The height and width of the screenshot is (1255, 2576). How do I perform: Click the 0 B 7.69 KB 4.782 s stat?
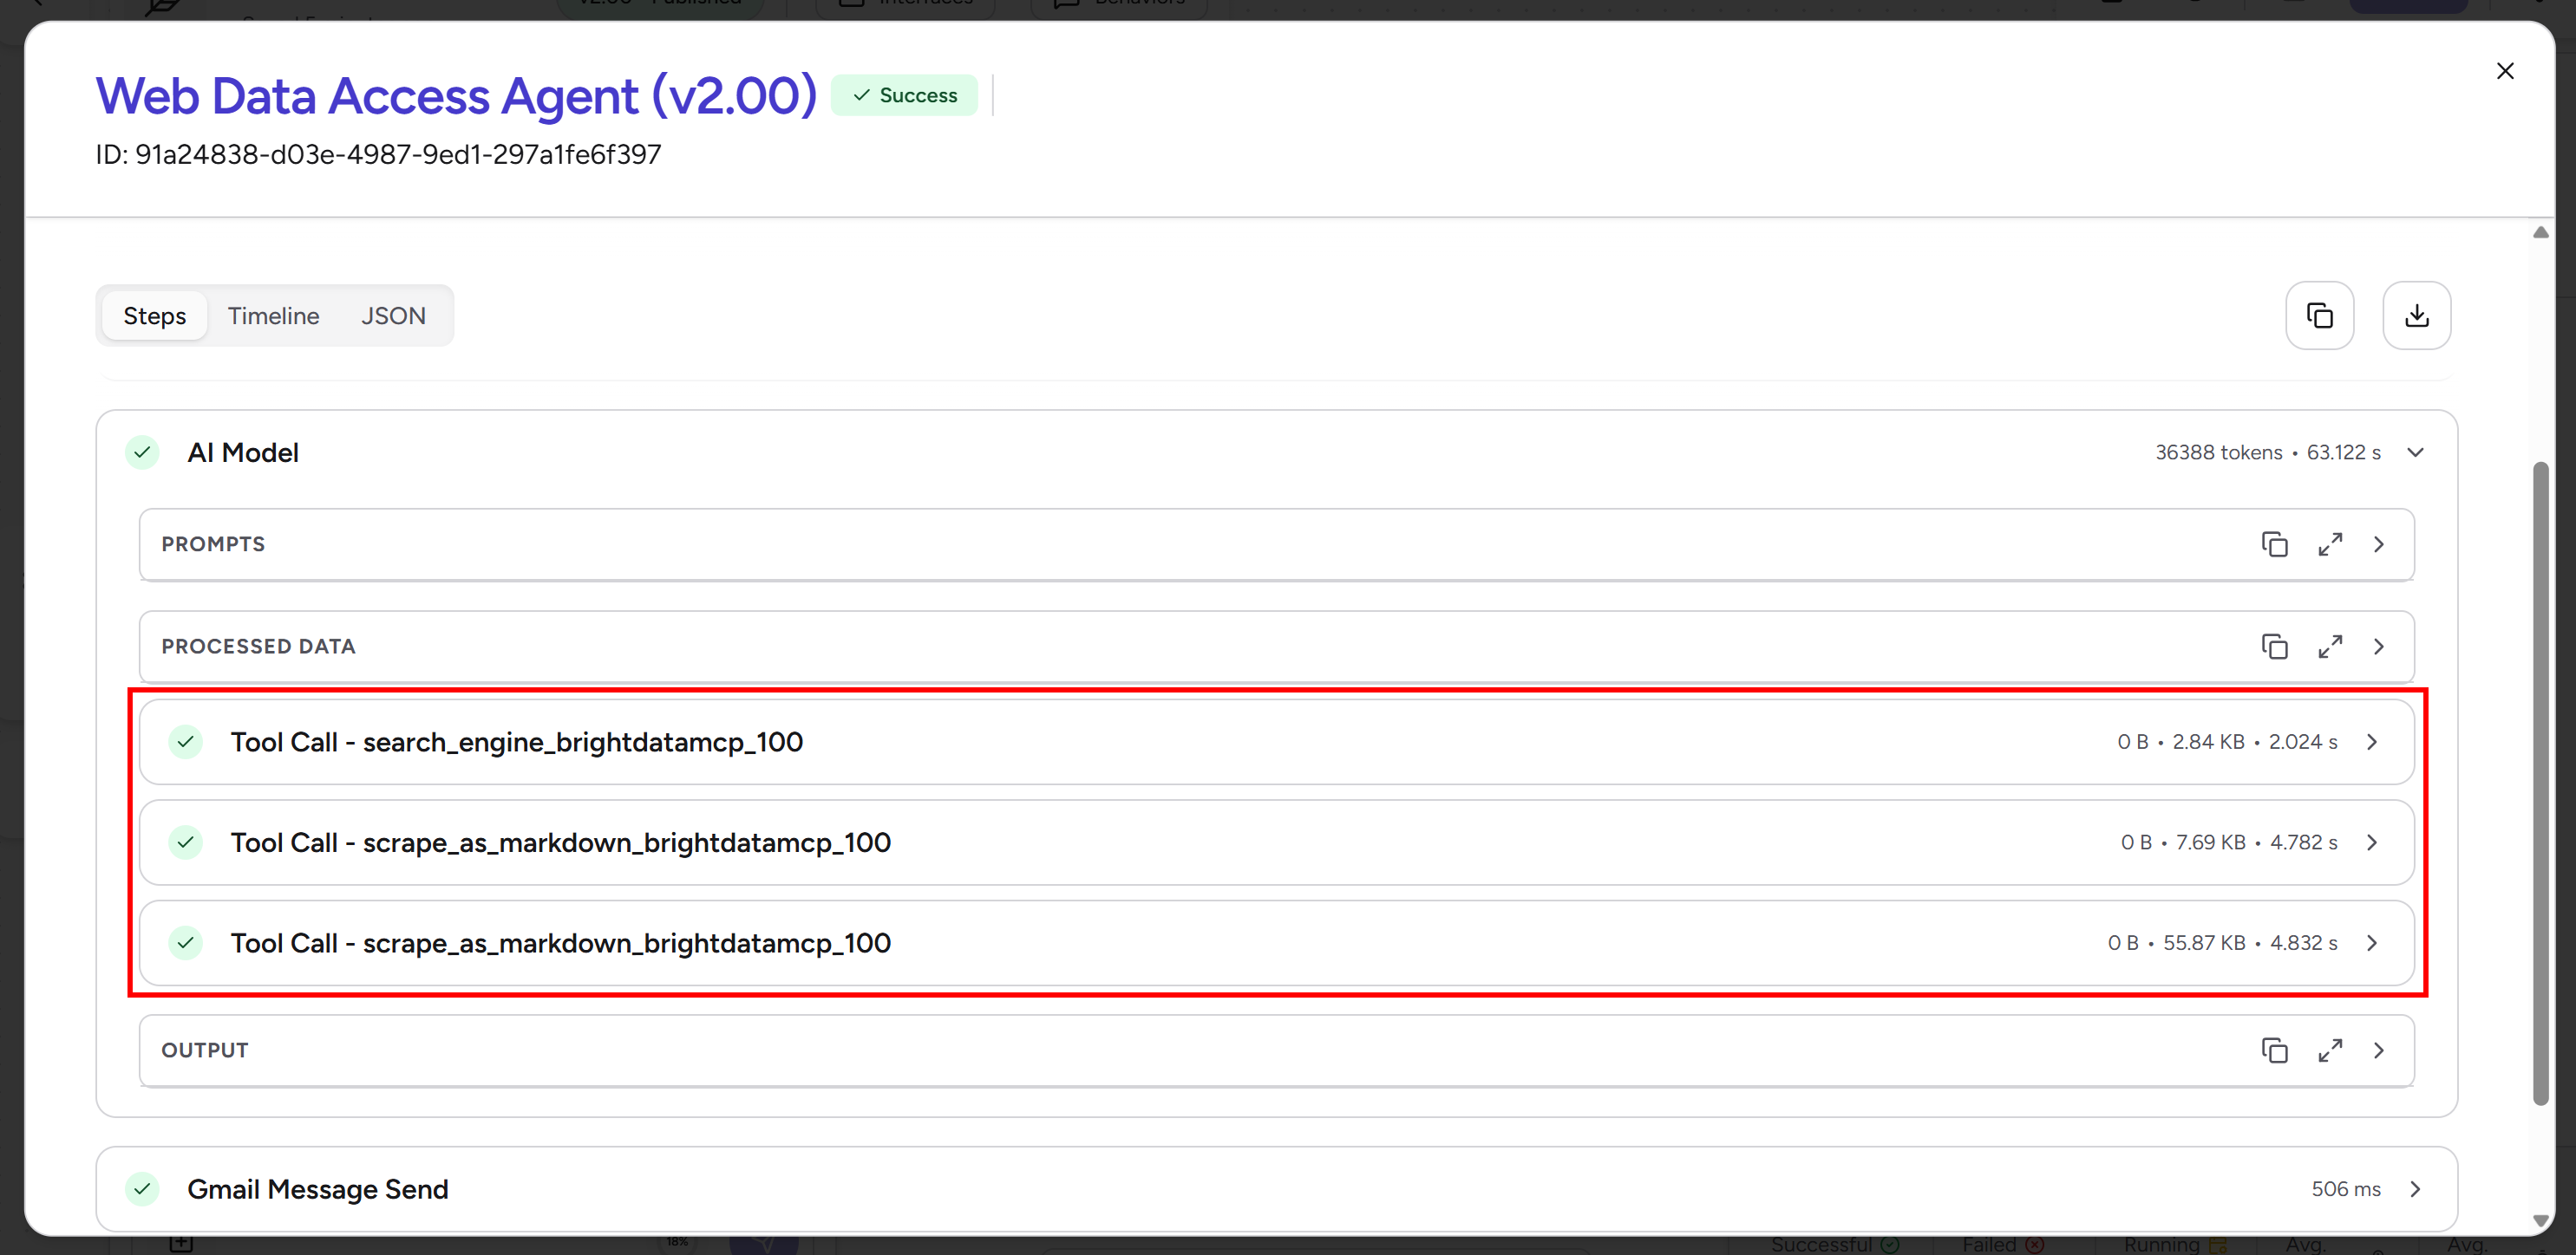coord(2229,842)
